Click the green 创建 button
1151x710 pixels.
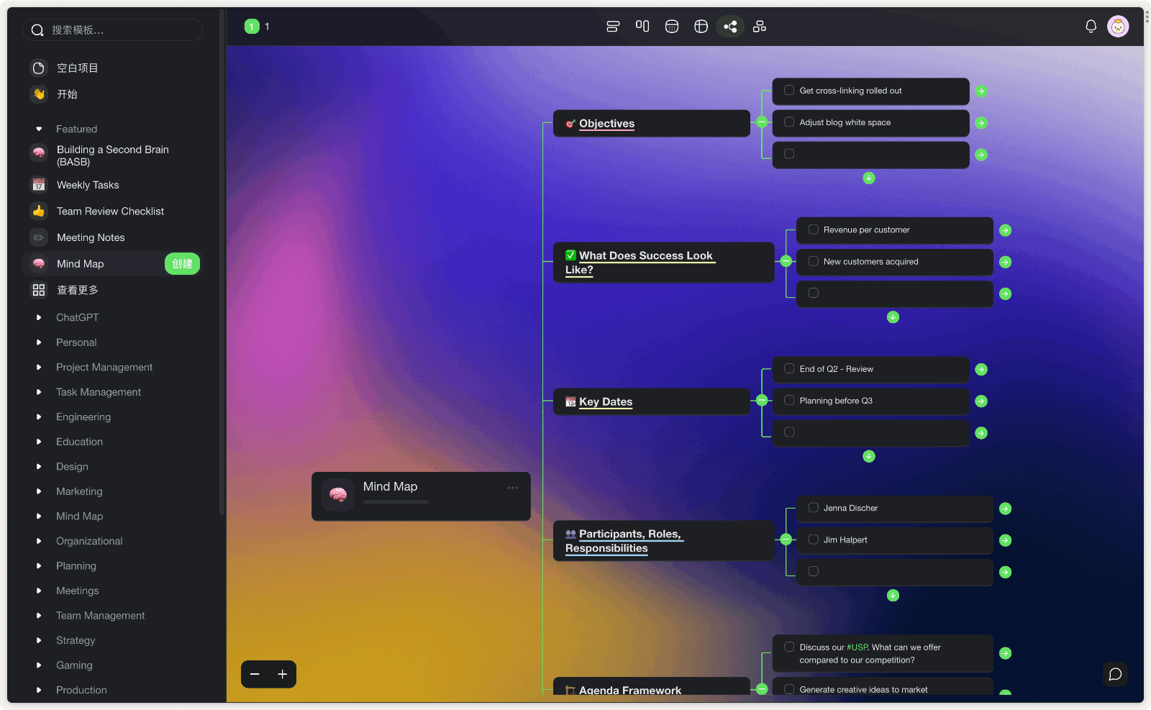click(182, 264)
